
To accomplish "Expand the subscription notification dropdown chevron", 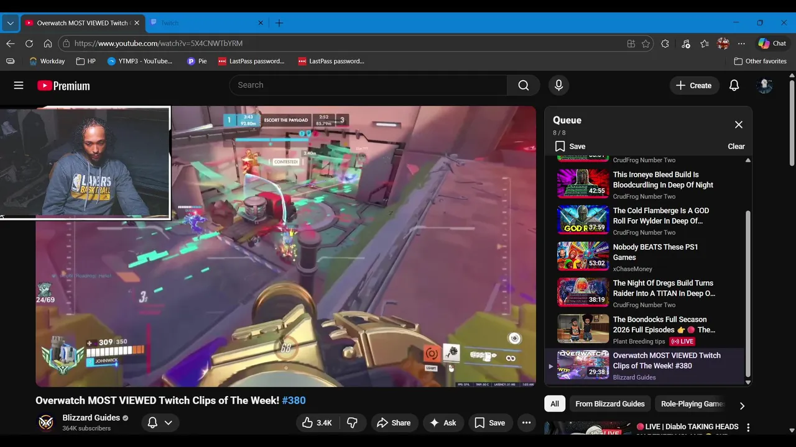I will coord(168,423).
